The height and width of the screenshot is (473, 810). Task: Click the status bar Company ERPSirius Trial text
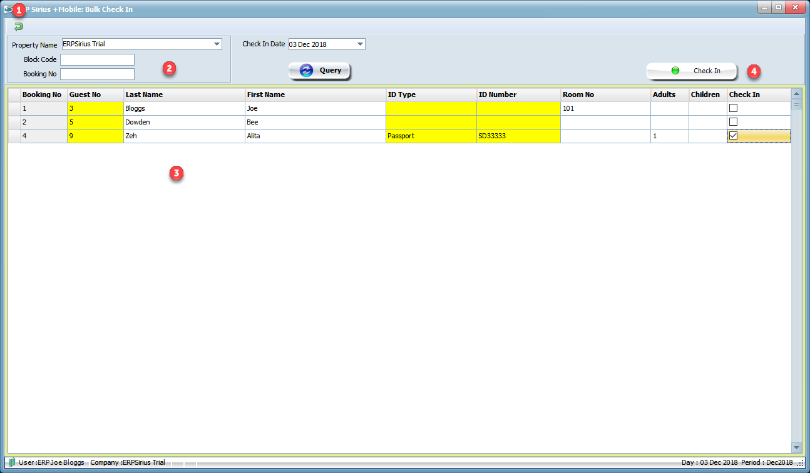click(x=128, y=462)
